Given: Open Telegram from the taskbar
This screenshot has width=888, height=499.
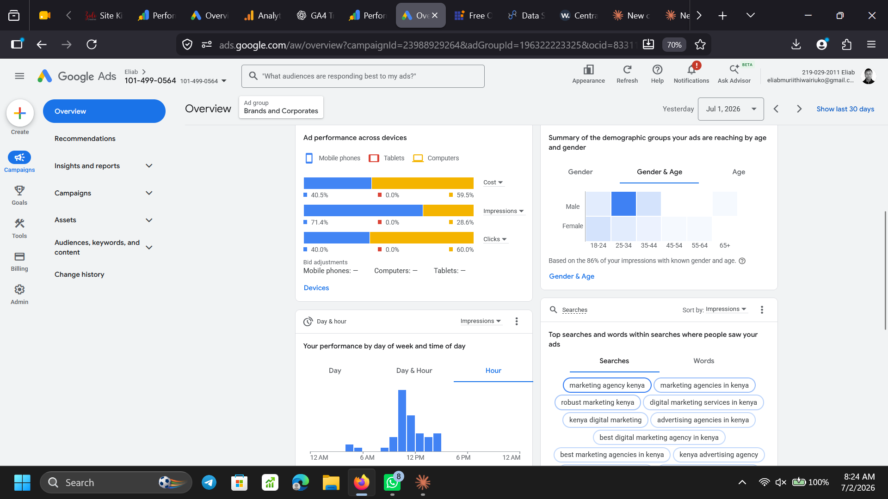Looking at the screenshot, I should pyautogui.click(x=209, y=482).
